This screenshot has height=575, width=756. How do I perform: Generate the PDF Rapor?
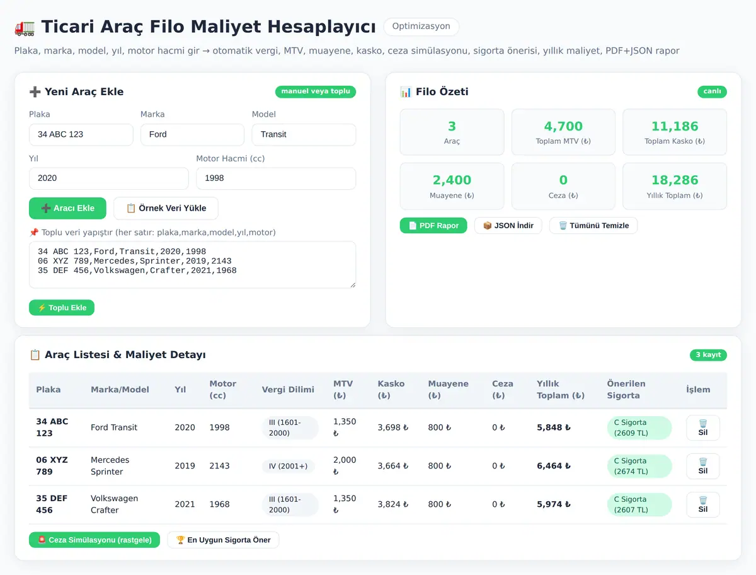[433, 226]
